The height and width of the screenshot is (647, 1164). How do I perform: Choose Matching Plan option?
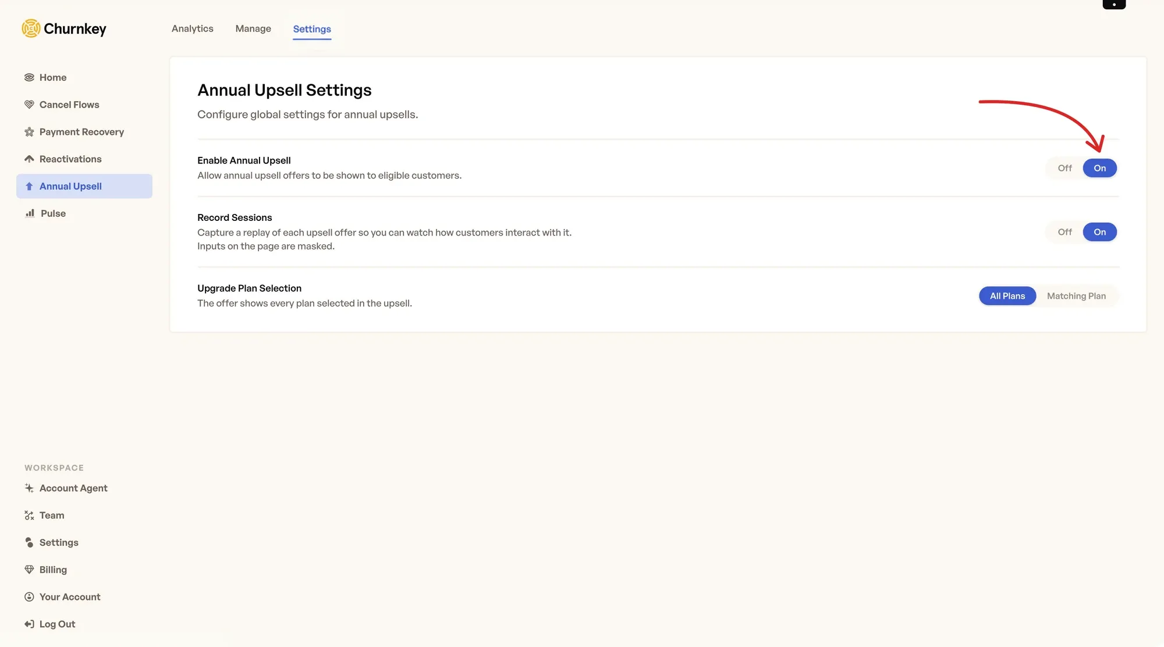point(1076,296)
